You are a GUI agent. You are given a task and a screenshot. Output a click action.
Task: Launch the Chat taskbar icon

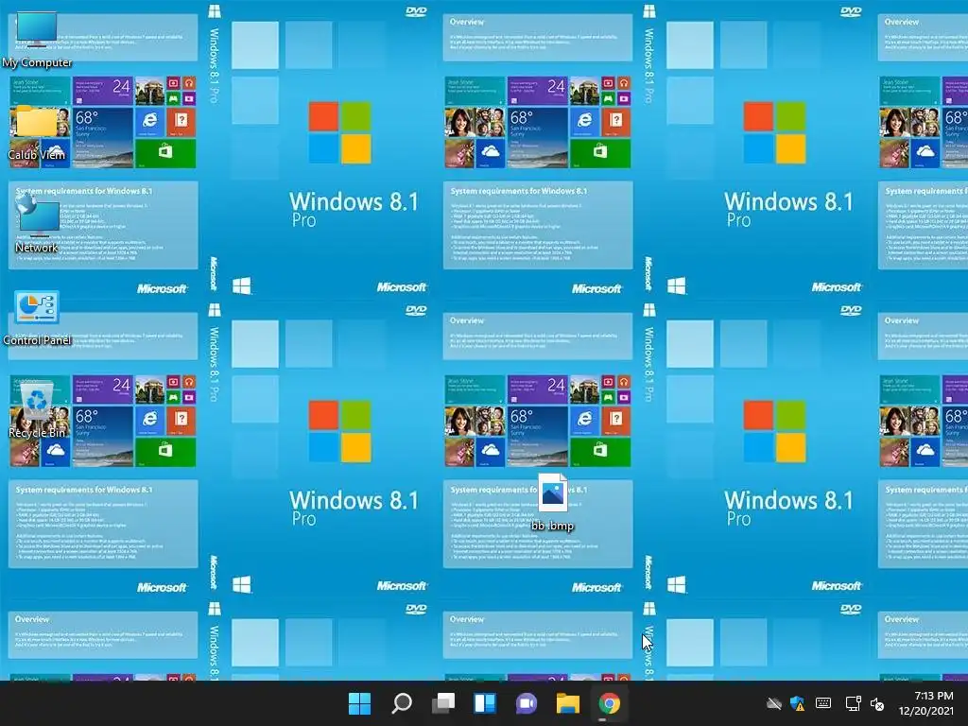point(527,703)
